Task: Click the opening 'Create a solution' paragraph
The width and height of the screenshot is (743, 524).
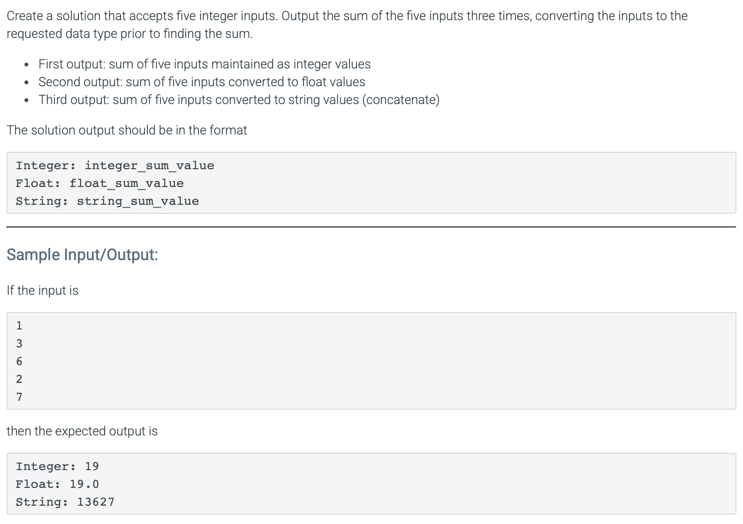Action: pos(347,25)
